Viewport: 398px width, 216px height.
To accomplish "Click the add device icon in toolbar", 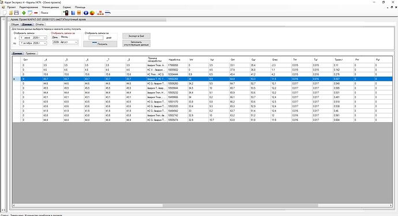I will click(x=66, y=13).
